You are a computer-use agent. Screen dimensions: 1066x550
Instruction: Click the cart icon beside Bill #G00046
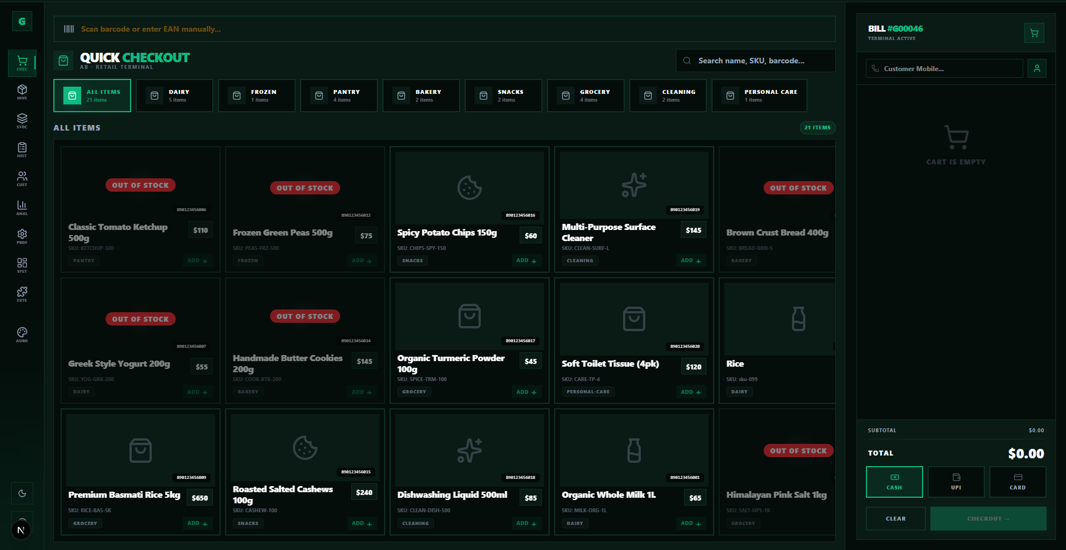(1034, 33)
